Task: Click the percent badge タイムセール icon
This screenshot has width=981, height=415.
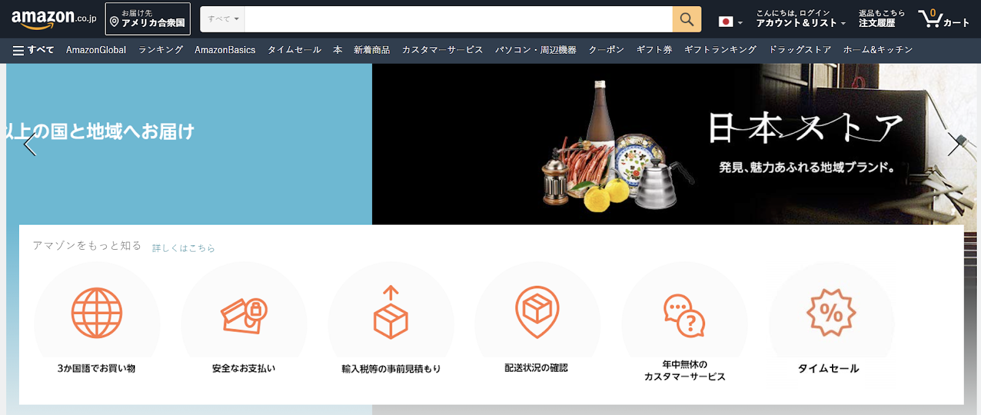Action: (x=831, y=313)
